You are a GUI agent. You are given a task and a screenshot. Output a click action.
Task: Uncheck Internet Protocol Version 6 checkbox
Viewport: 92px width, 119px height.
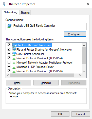(x=9, y=71)
